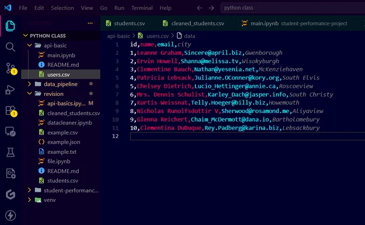
Task: Open the Testing flask view
Action: point(10,153)
